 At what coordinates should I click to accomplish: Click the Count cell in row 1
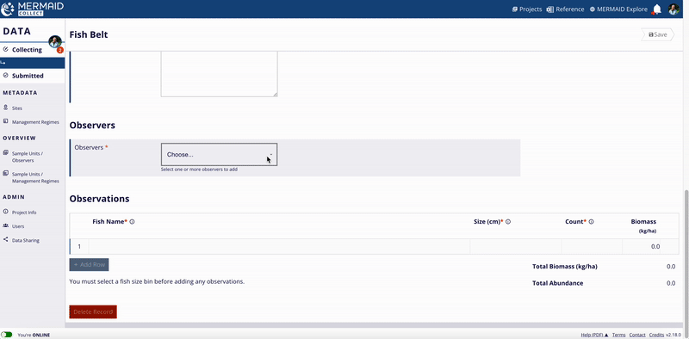(x=592, y=246)
